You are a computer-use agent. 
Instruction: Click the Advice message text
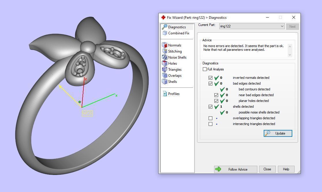point(243,48)
